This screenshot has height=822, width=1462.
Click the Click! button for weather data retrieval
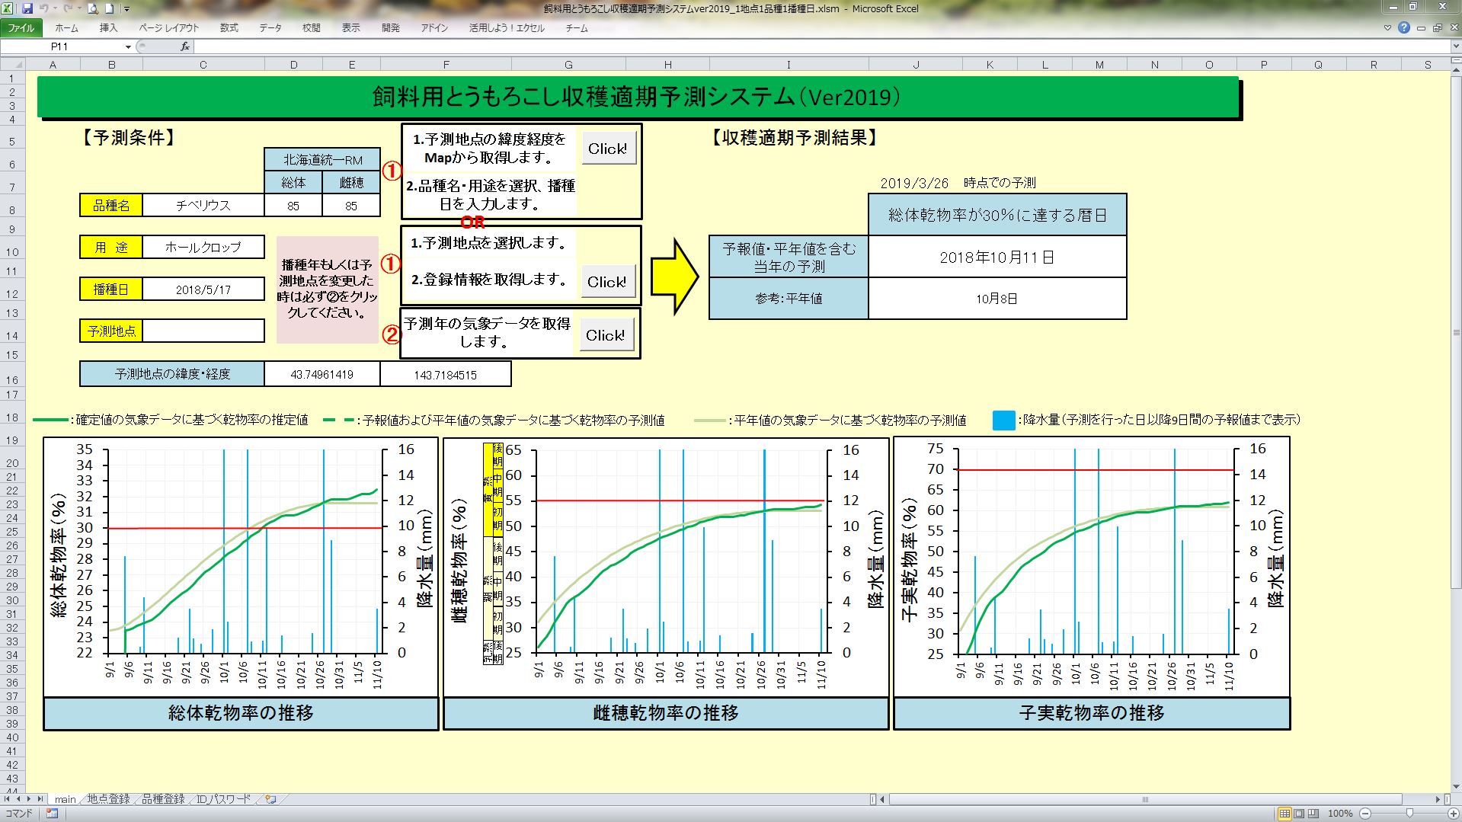point(605,335)
